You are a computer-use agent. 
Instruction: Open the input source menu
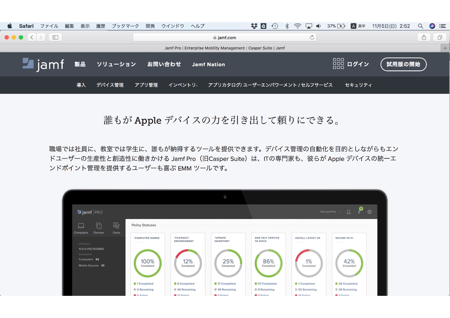tap(358, 26)
